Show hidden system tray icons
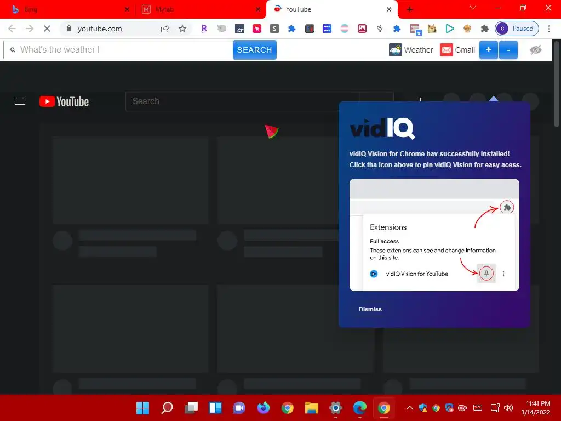The image size is (561, 421). (x=410, y=408)
